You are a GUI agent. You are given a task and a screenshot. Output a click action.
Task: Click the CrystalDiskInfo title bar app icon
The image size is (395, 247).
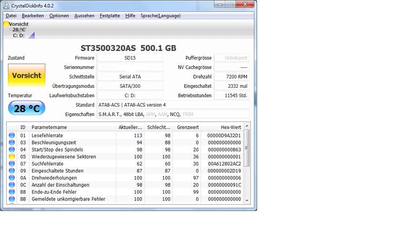[x=6, y=5]
